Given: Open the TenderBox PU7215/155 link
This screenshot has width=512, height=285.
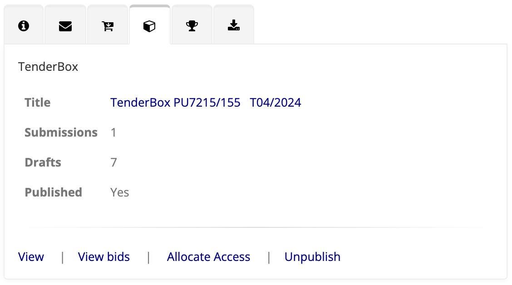Looking at the screenshot, I should [x=175, y=103].
